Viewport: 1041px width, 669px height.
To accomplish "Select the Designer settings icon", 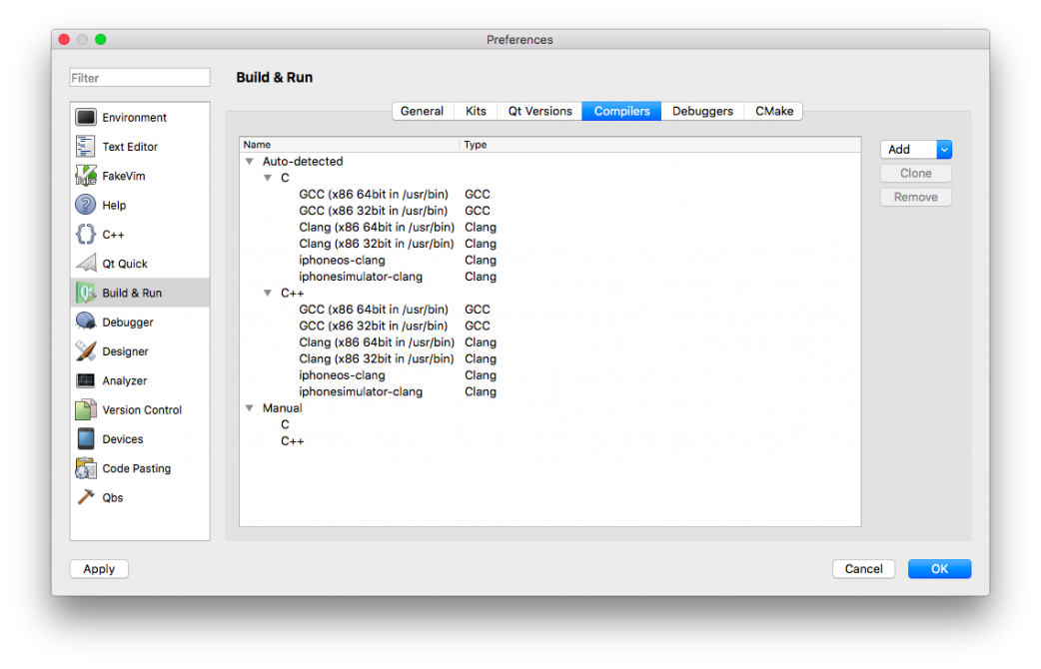I will coord(86,351).
